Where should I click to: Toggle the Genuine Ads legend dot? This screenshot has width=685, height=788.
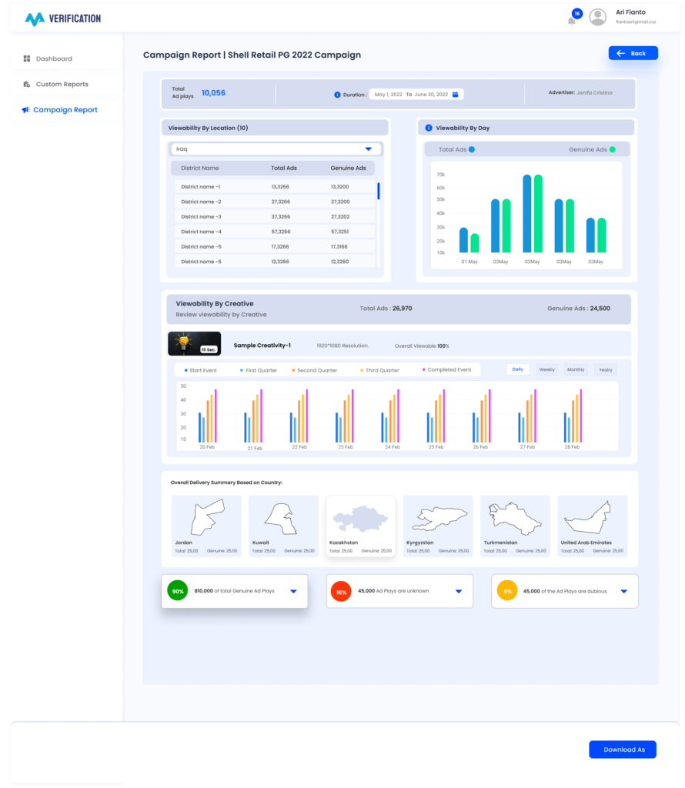[x=613, y=149]
